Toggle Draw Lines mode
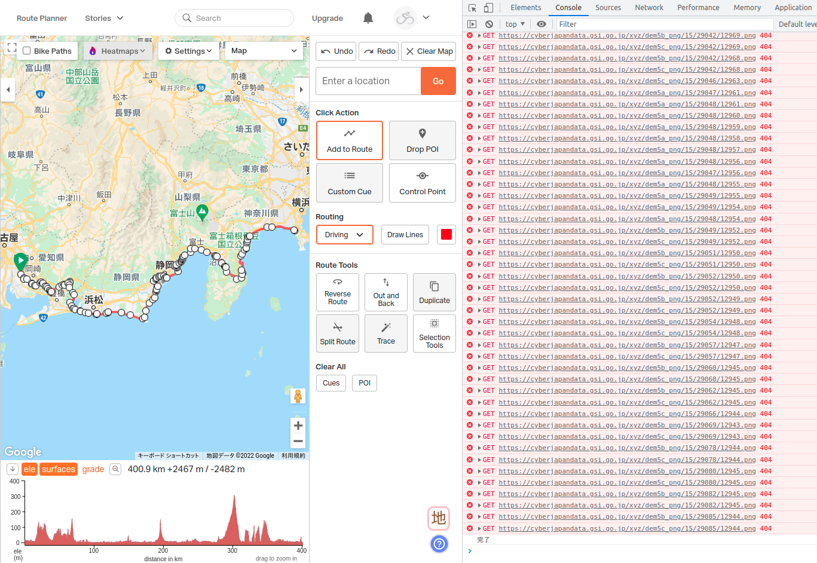The width and height of the screenshot is (817, 563). (x=405, y=235)
